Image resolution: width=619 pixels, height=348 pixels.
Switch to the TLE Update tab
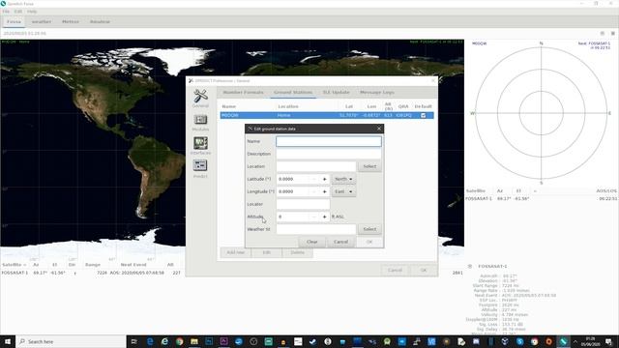336,93
